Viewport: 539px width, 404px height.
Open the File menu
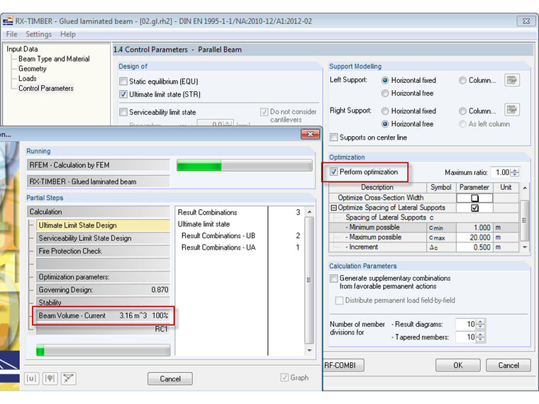tap(11, 34)
